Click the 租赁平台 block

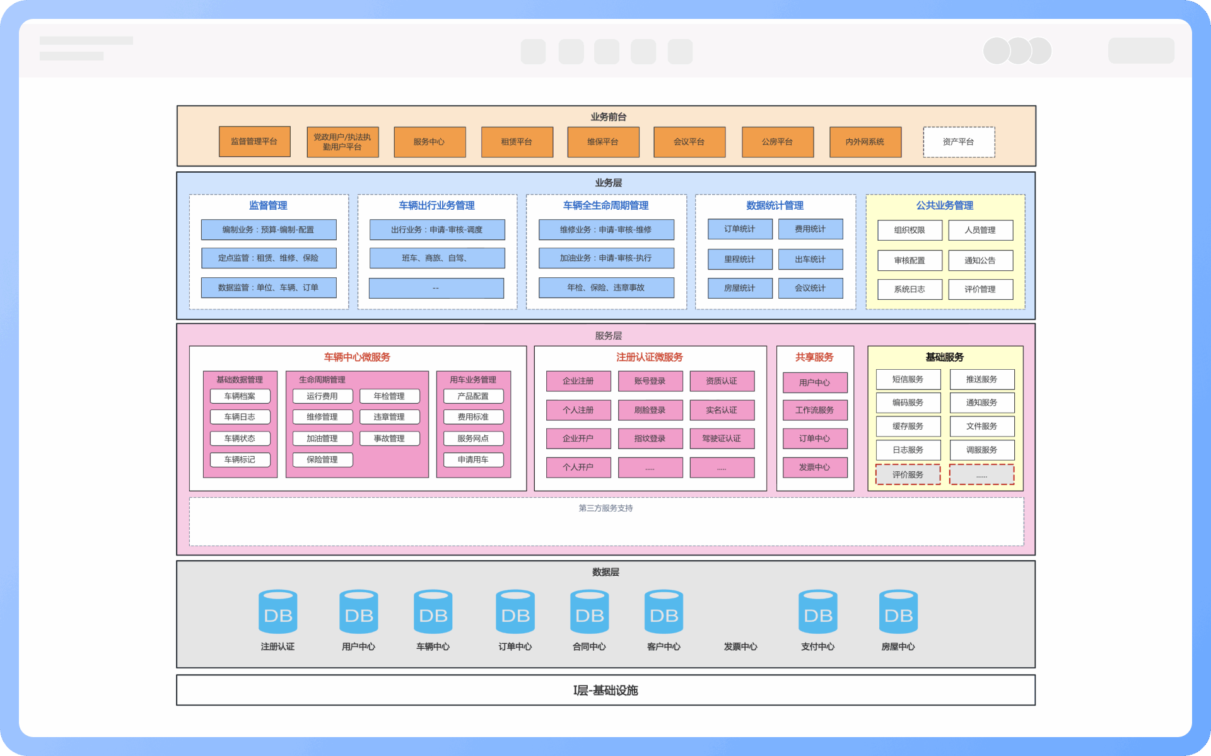[517, 142]
